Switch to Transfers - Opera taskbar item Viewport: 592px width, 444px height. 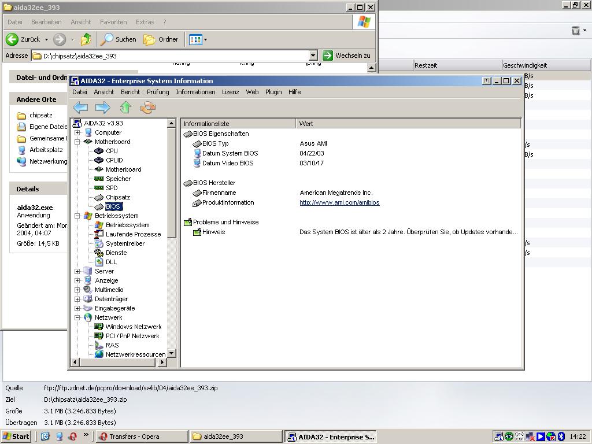click(141, 436)
